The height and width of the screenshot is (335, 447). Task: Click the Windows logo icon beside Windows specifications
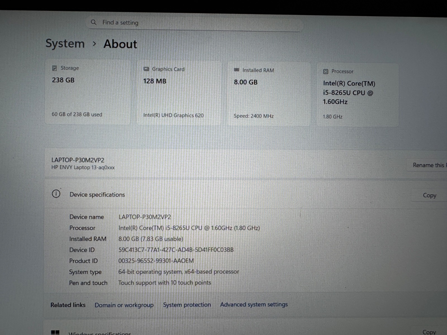(55, 332)
